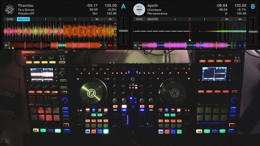
Task: Click the deck B scrolling waveform
Action: (x=190, y=32)
